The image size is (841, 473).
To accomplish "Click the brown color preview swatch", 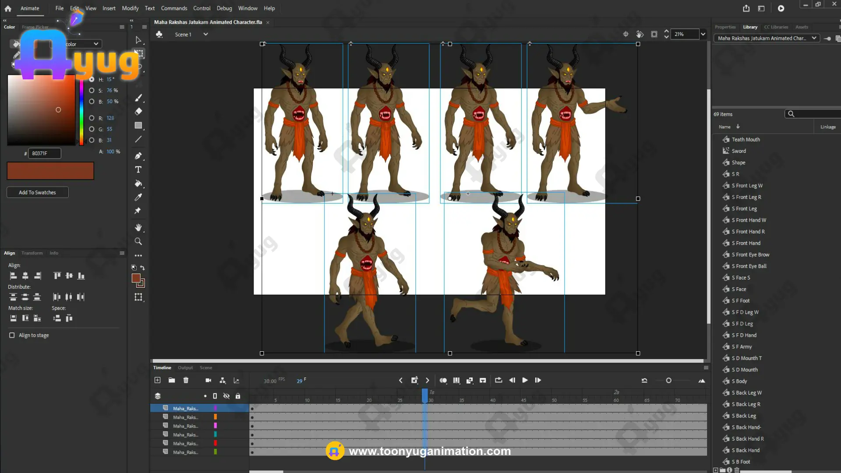I will click(50, 171).
